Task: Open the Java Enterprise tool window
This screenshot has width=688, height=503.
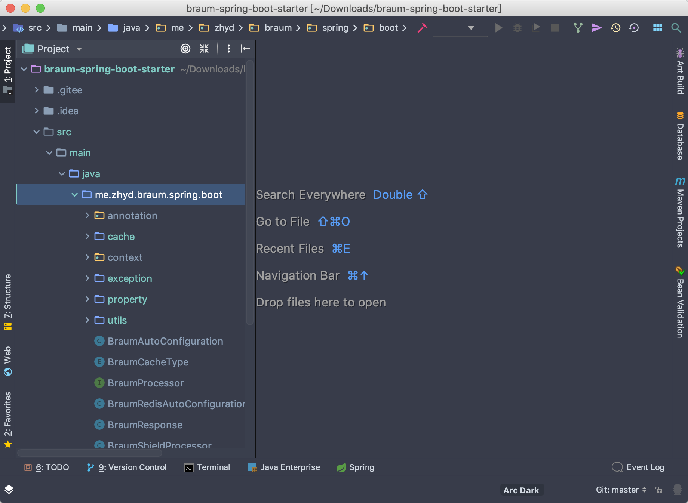Action: [x=284, y=467]
